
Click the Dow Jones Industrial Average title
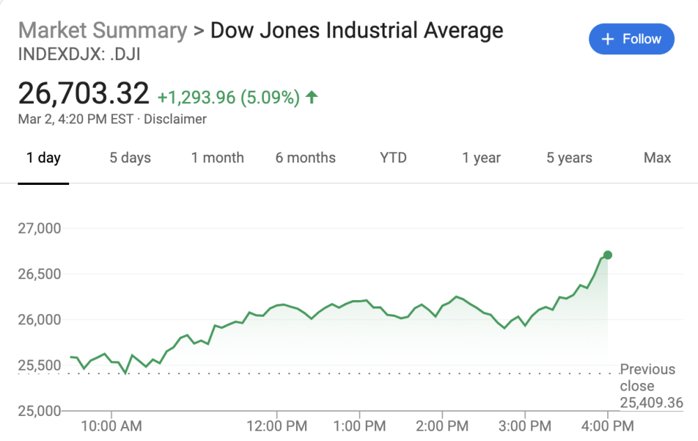(357, 31)
